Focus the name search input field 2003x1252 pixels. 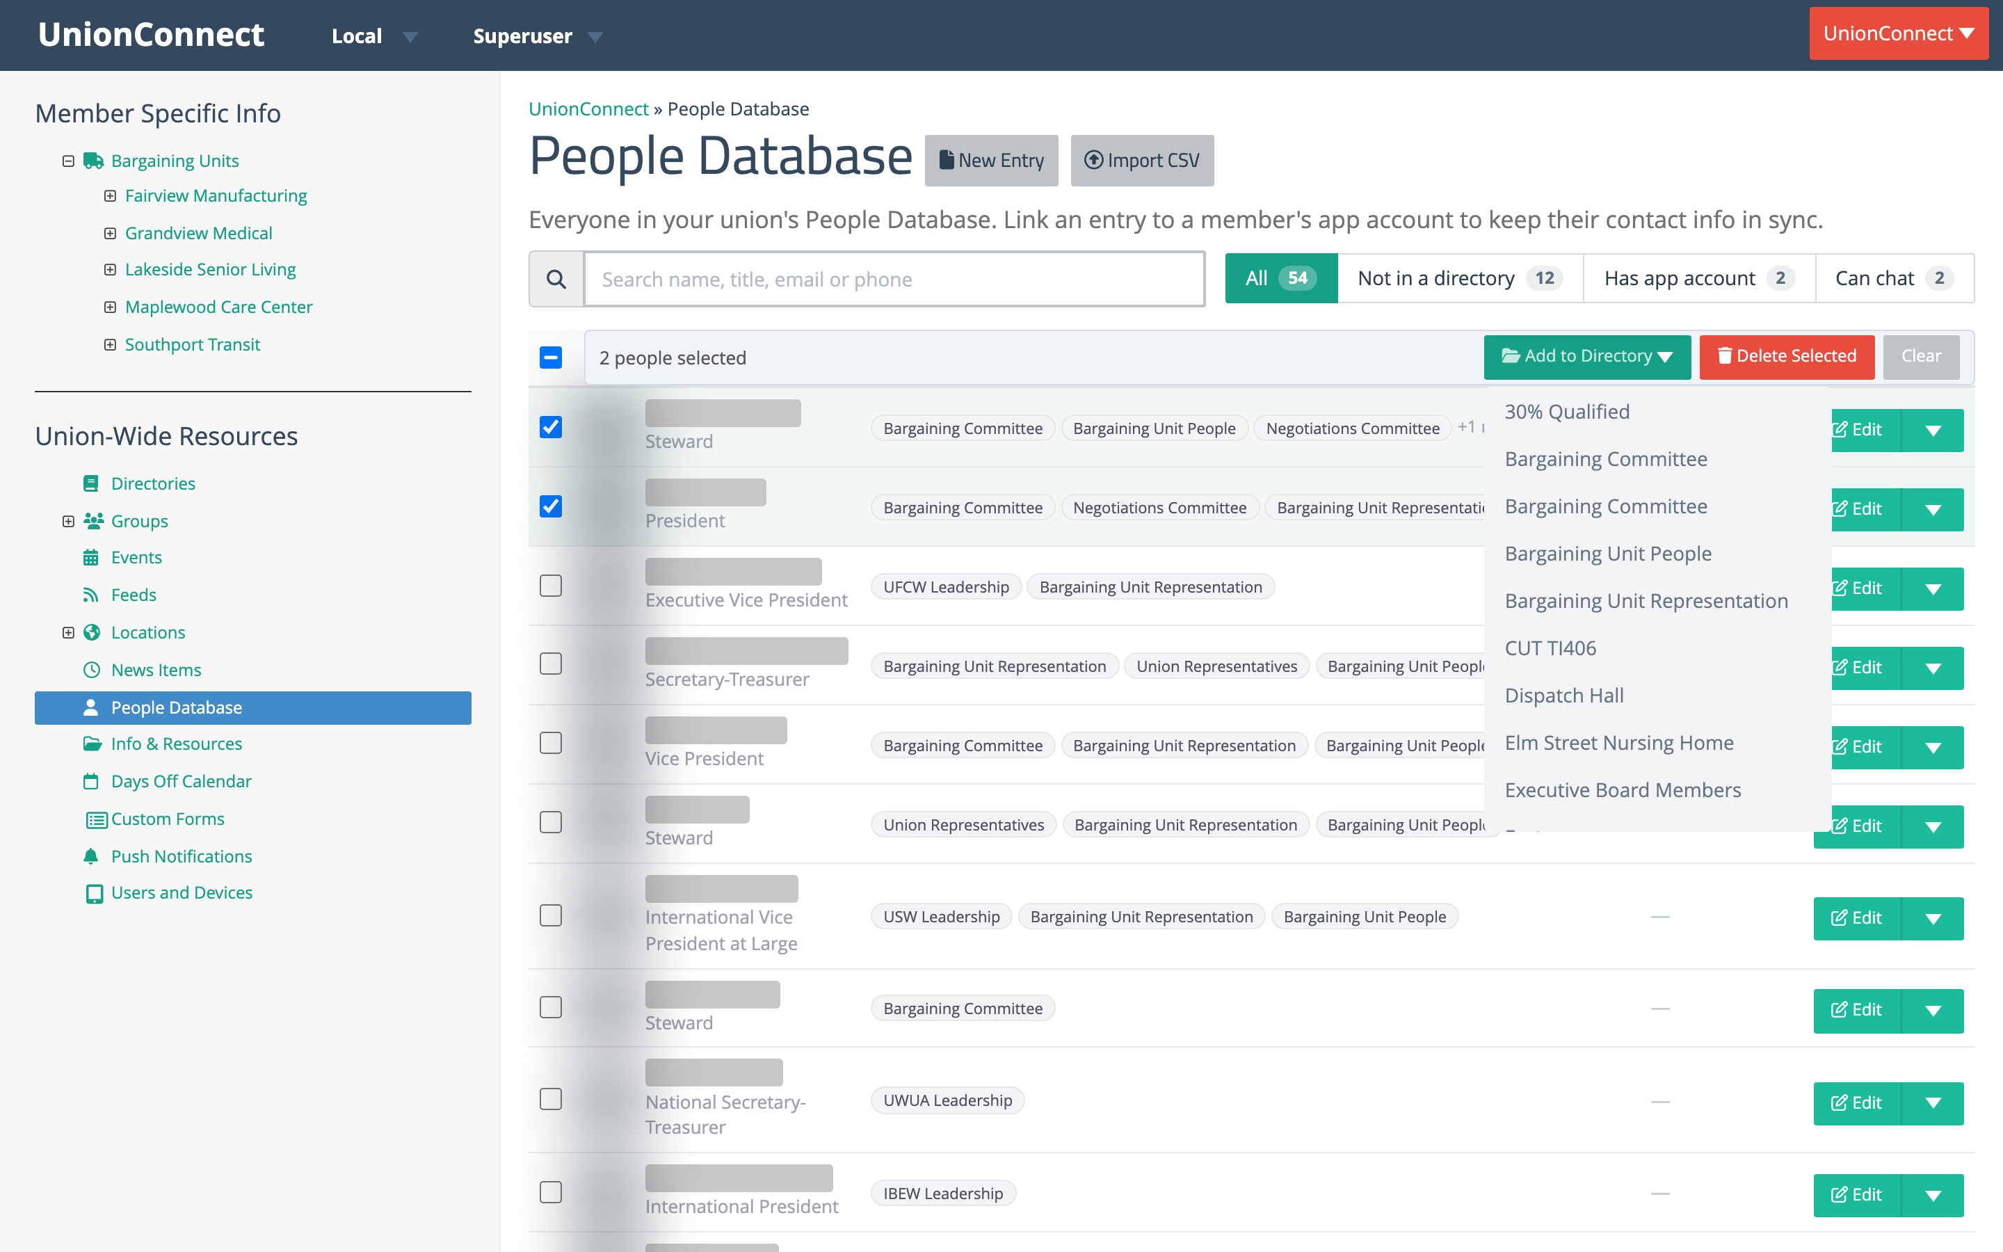tap(894, 279)
